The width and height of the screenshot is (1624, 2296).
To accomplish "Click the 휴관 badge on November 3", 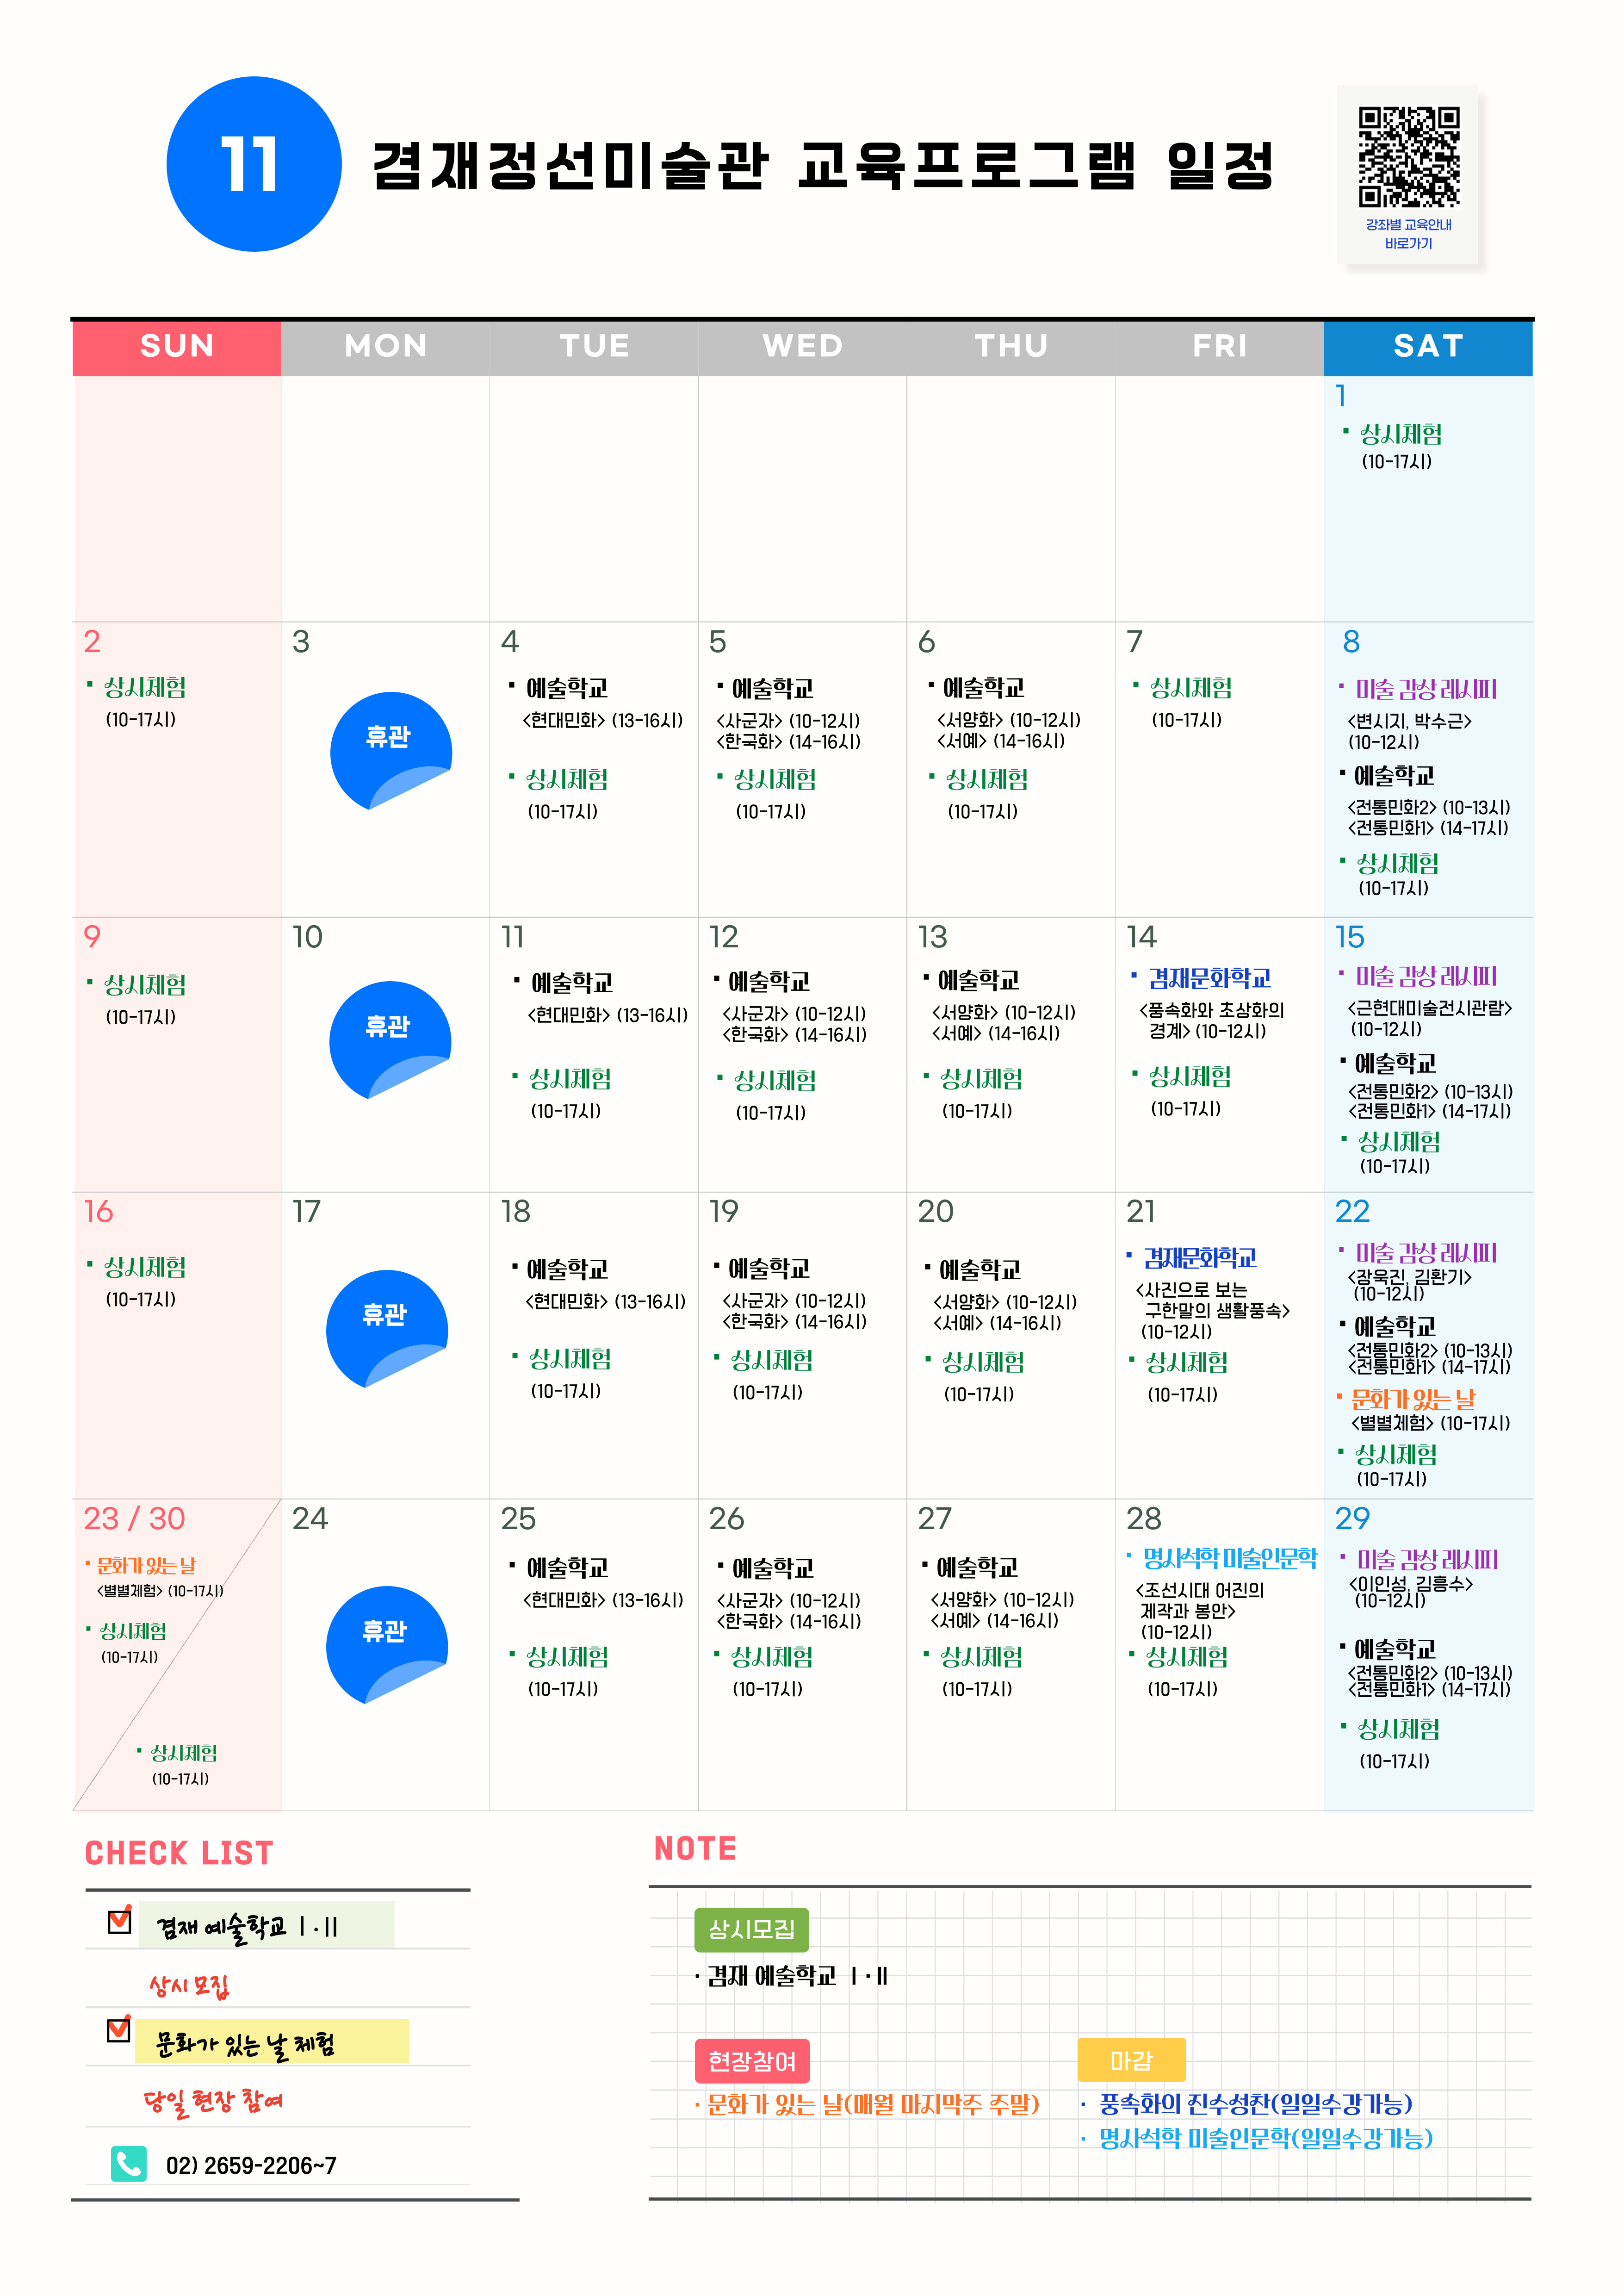I will (x=390, y=747).
